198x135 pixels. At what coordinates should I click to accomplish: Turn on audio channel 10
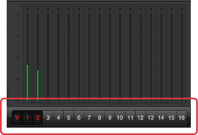pyautogui.click(x=120, y=118)
